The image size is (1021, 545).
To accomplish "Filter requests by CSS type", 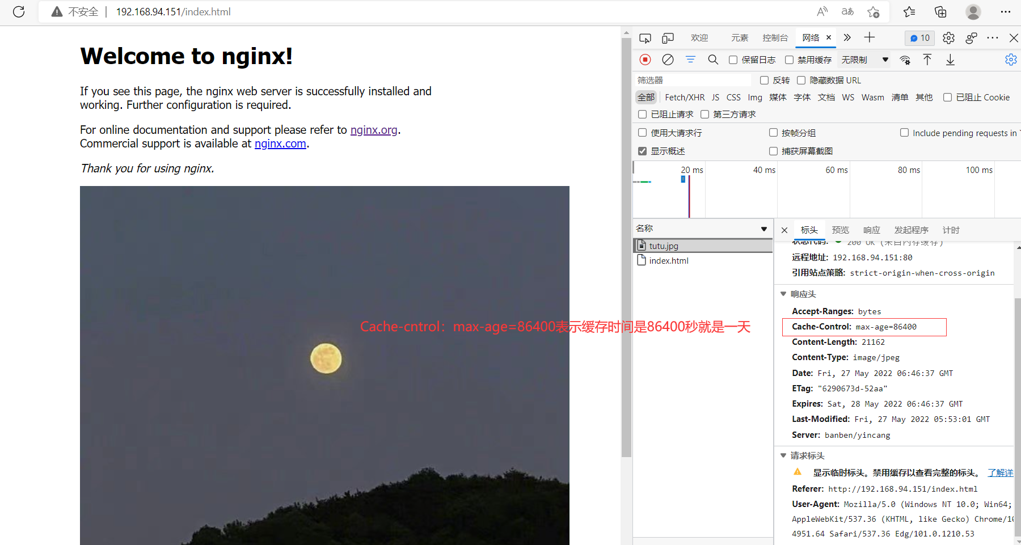I will pyautogui.click(x=733, y=97).
